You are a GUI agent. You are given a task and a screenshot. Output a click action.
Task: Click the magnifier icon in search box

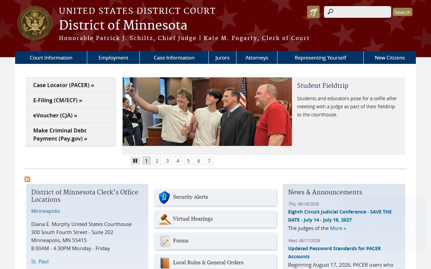coord(330,12)
